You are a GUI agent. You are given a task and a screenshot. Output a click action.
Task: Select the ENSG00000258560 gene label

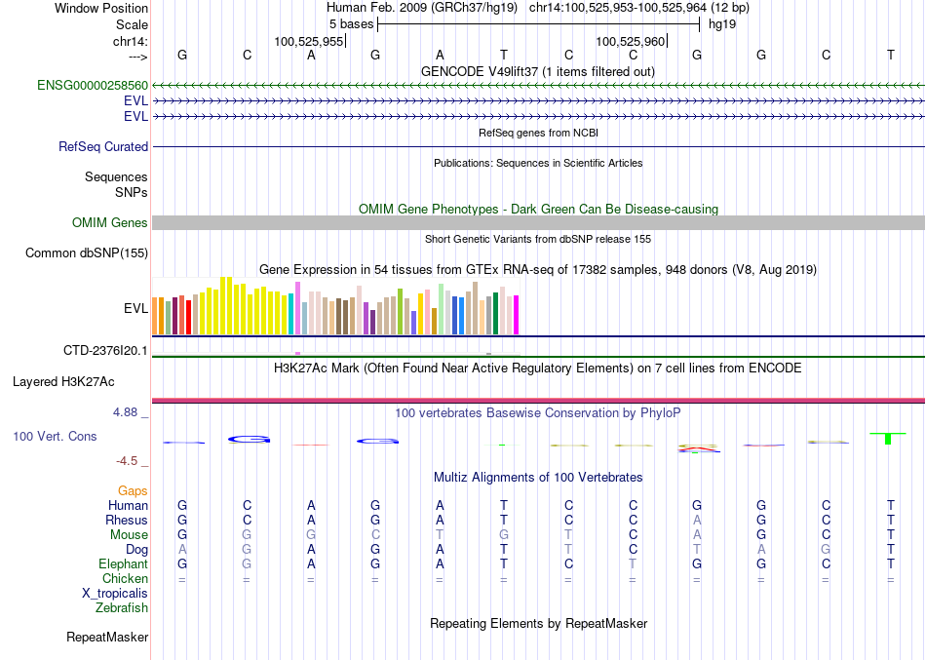93,85
